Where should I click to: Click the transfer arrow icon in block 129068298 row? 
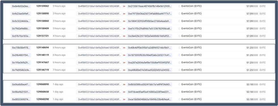124,100
